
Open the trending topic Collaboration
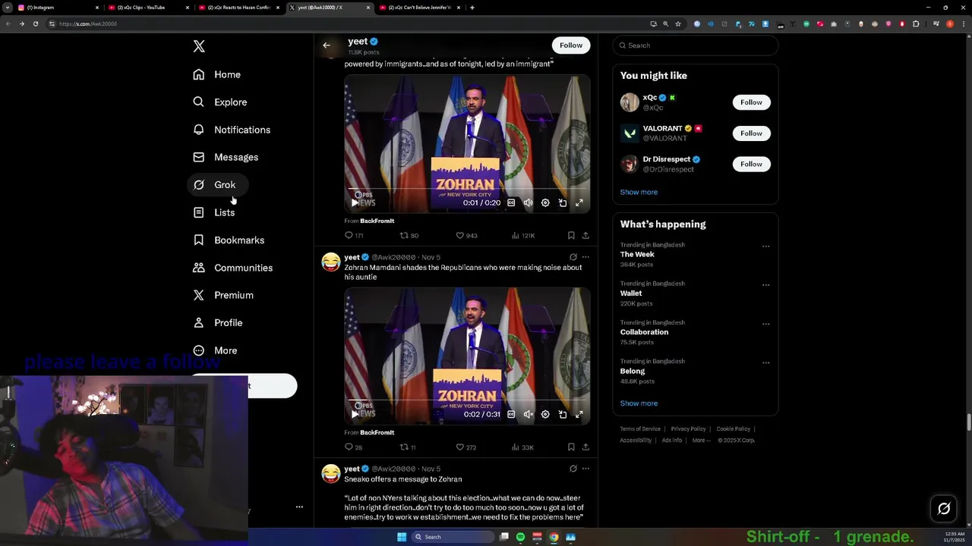(x=644, y=332)
